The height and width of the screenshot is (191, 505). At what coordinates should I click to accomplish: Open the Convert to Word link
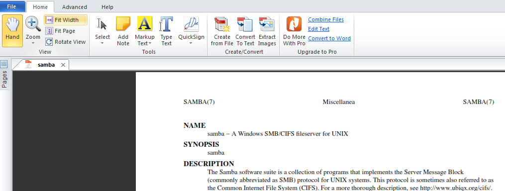coord(329,38)
